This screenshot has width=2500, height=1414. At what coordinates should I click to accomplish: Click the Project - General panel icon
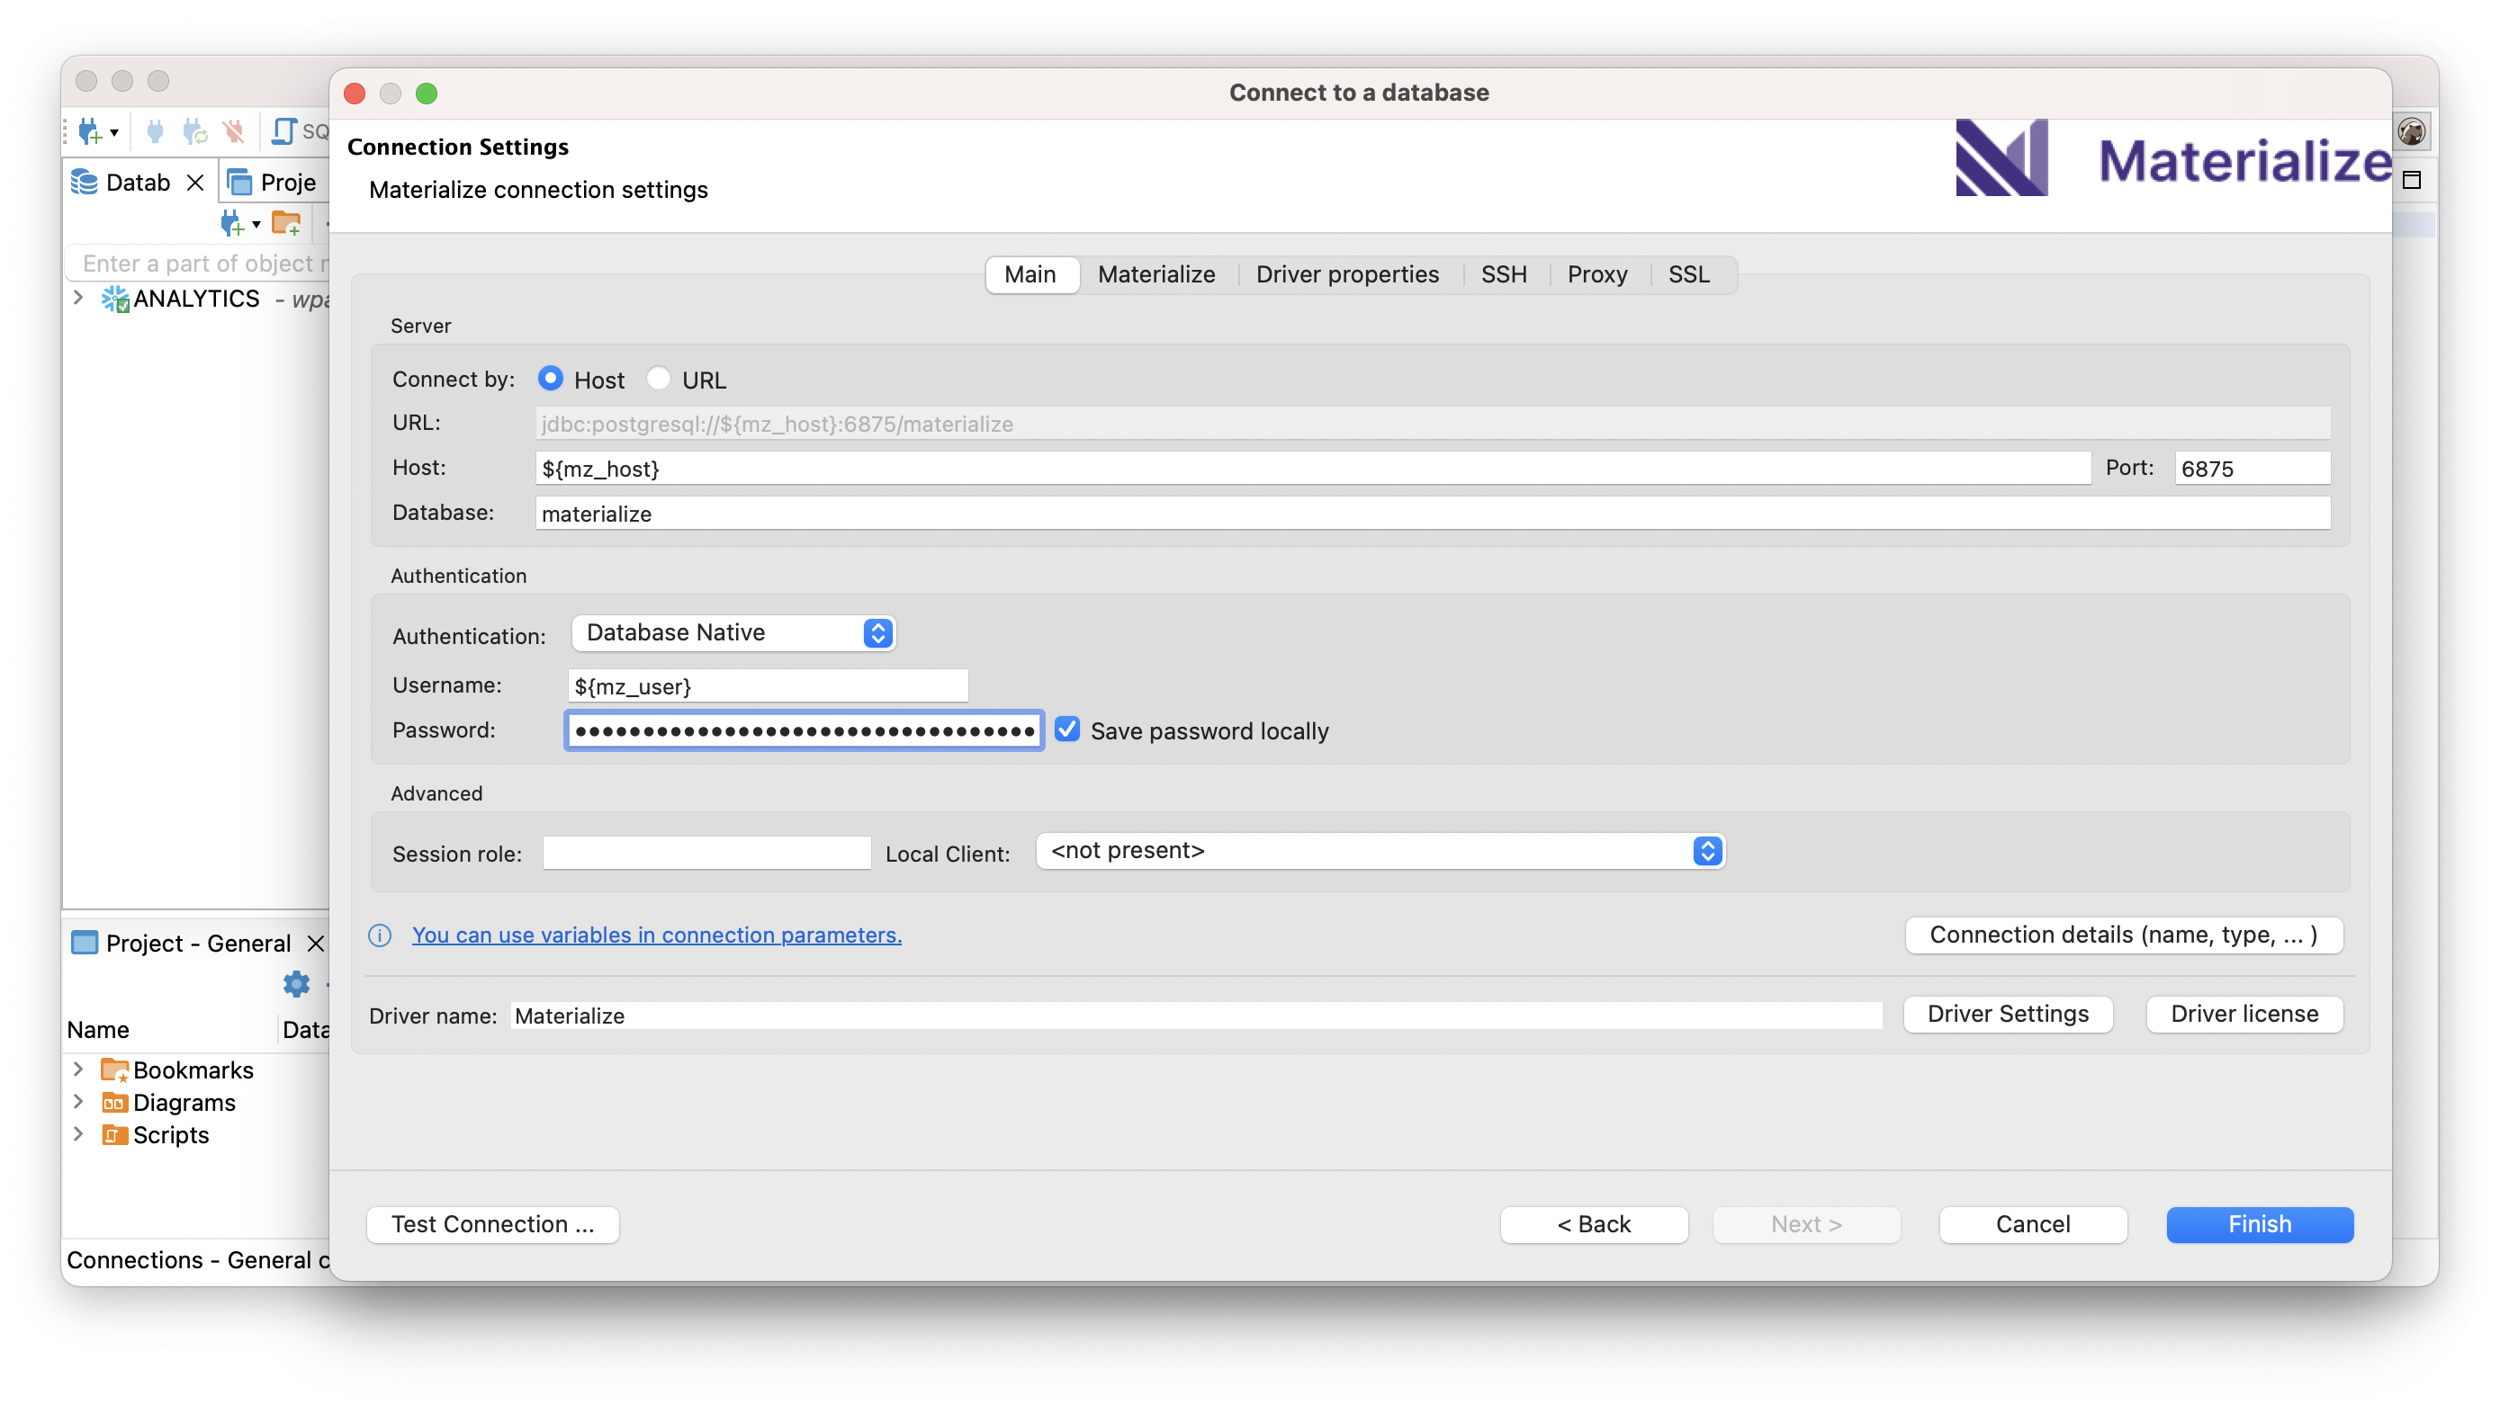(x=85, y=943)
